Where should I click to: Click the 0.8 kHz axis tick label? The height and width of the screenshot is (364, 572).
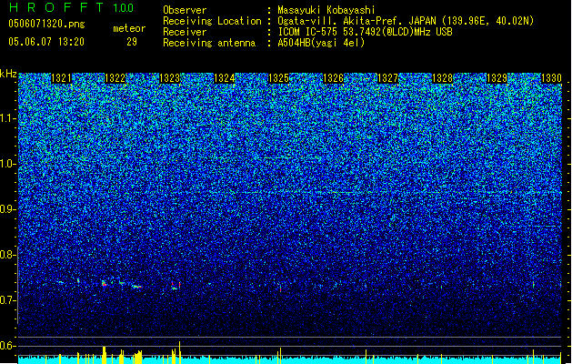[8, 255]
